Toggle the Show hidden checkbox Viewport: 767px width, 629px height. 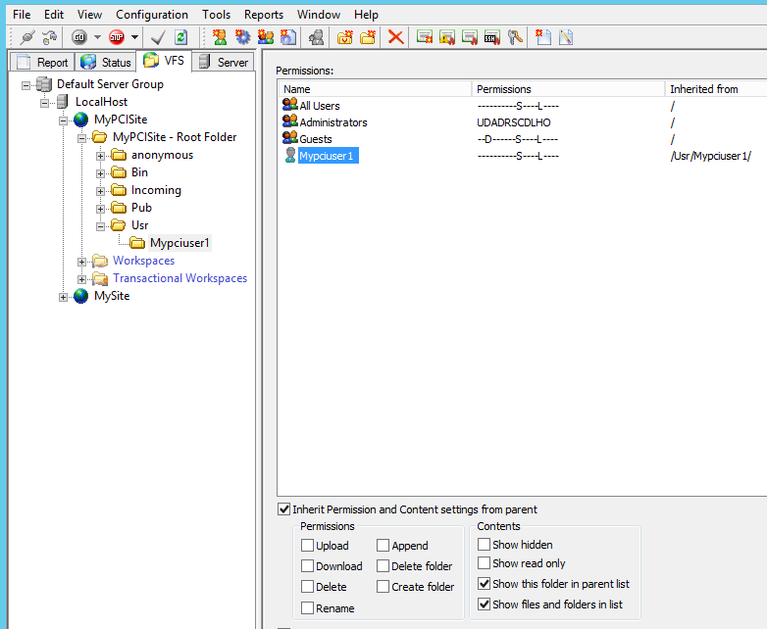[484, 545]
